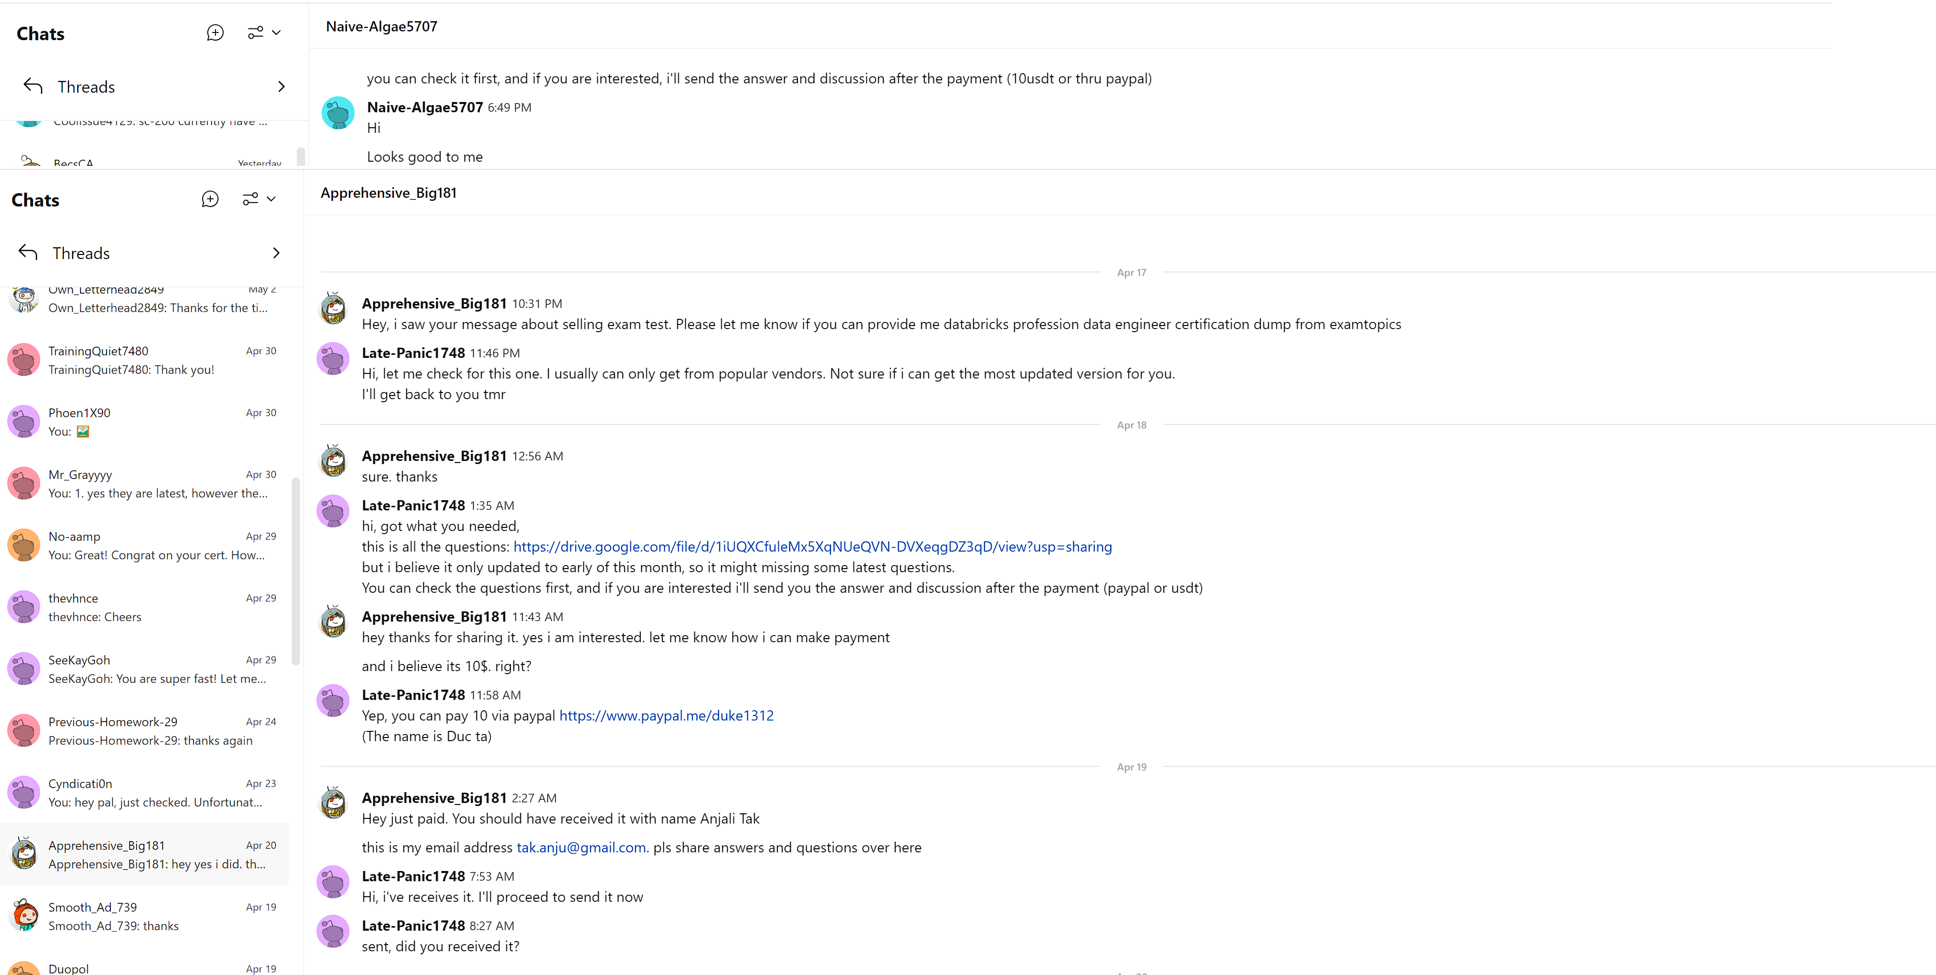This screenshot has height=975, width=1936.
Task: Open chat filter options in lower panel
Action: pos(259,199)
